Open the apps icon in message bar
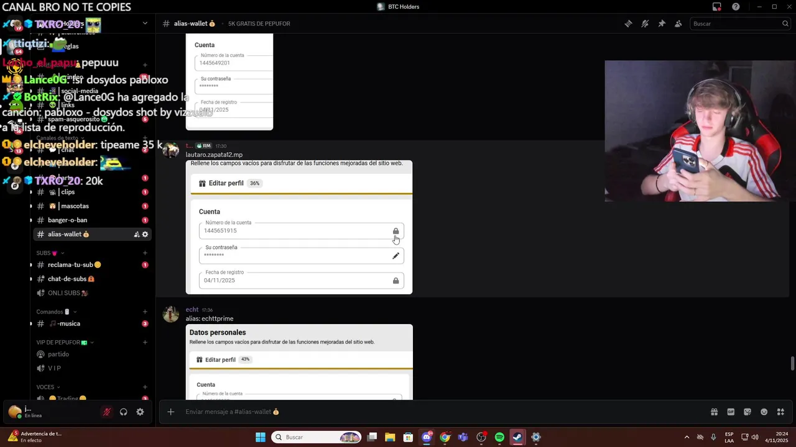 click(x=780, y=412)
